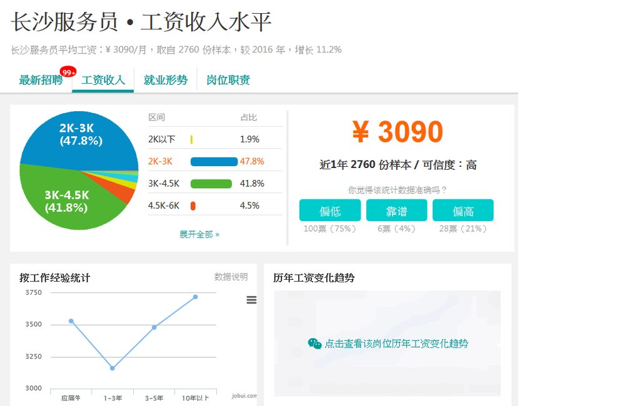Screen dimensions: 640x406
Task: Select the 工资收入 tab
Action: coord(103,80)
